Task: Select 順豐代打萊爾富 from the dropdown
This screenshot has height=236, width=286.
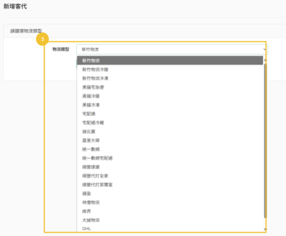Action: pyautogui.click(x=170, y=185)
